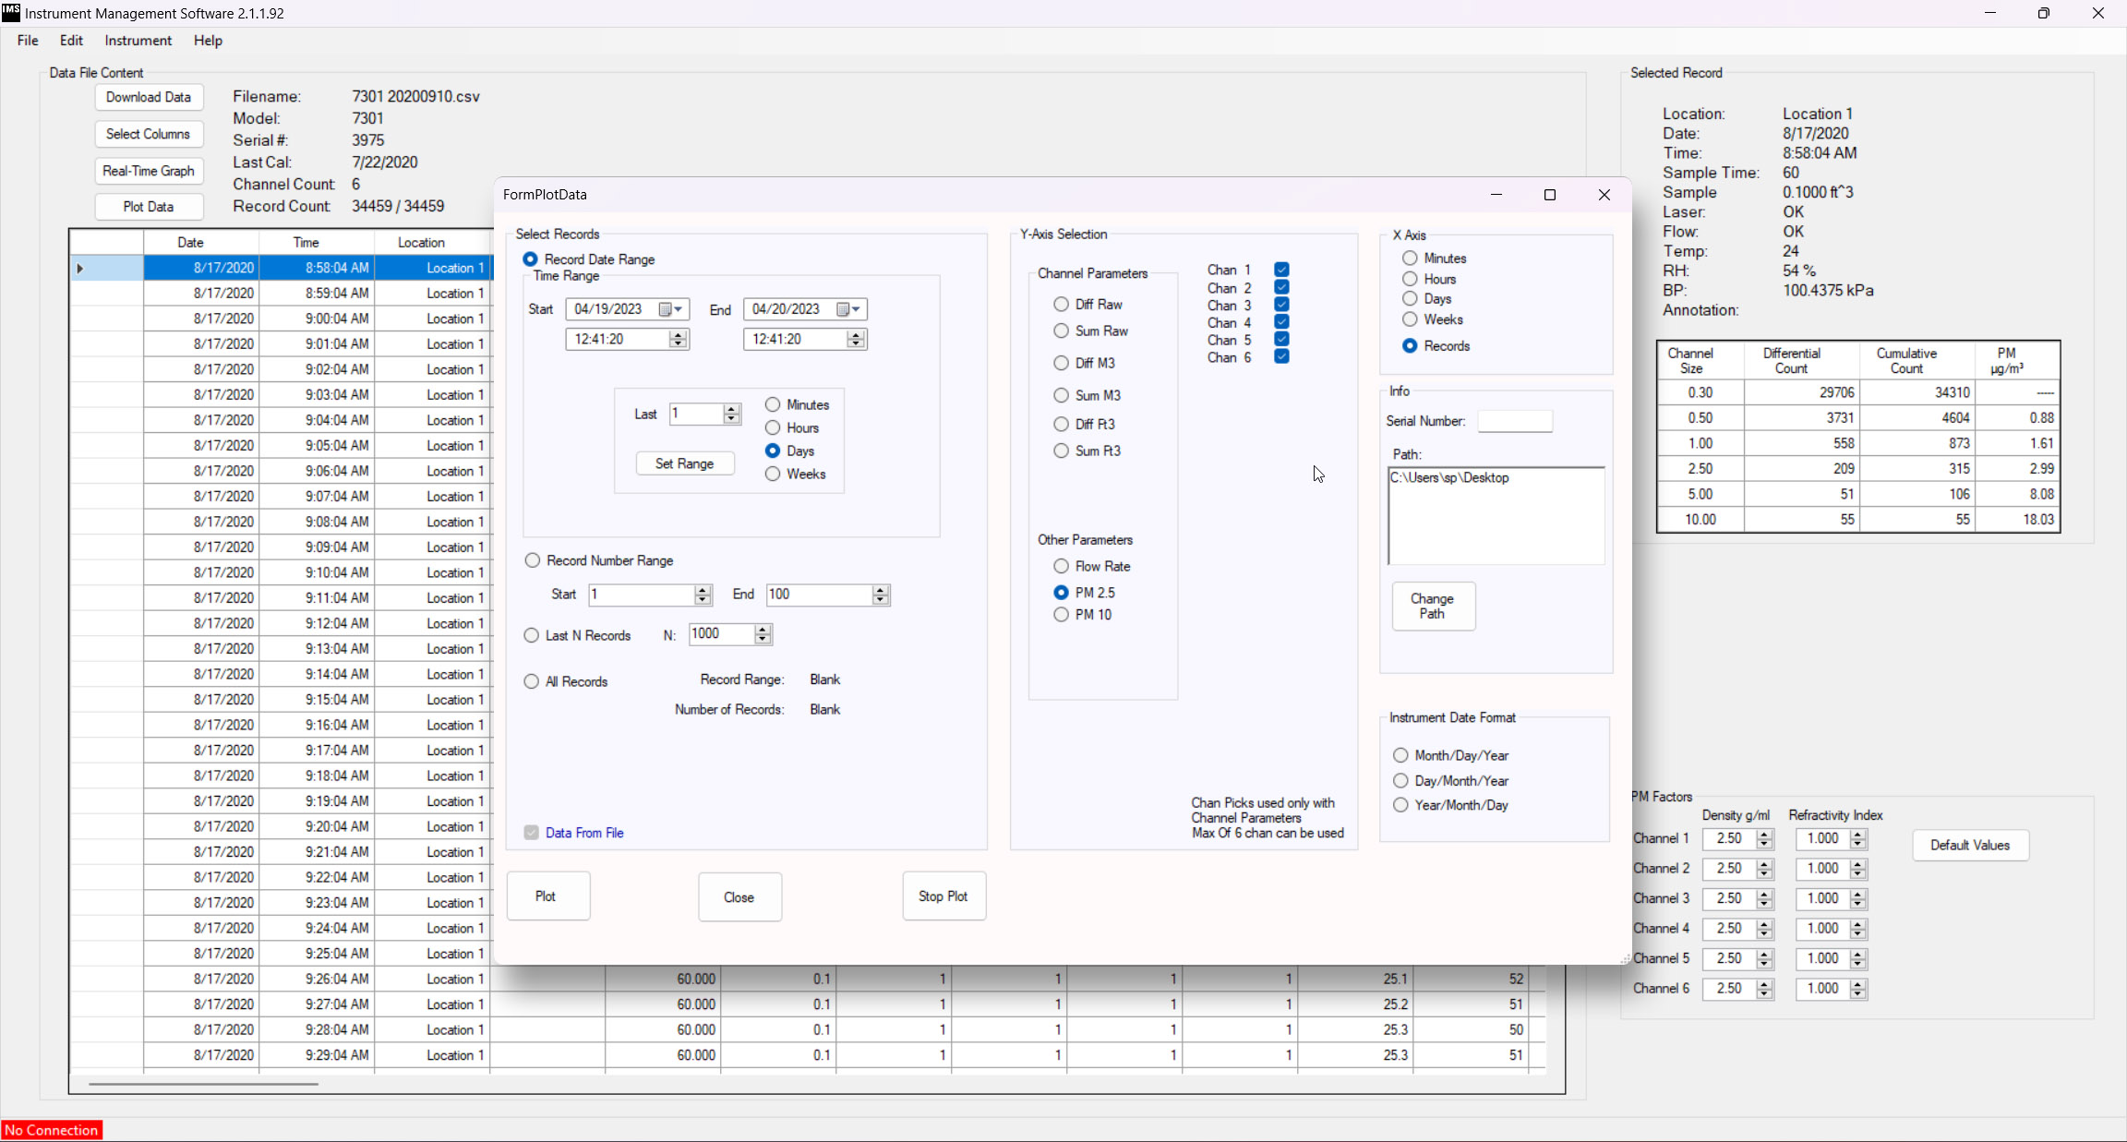Screen dimensions: 2127x1142
Task: Click the Change Path button
Action: 1433,607
